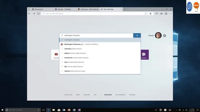200x112 pixels.
Task: Open the reading view icon in address bar
Action: pyautogui.click(x=146, y=14)
